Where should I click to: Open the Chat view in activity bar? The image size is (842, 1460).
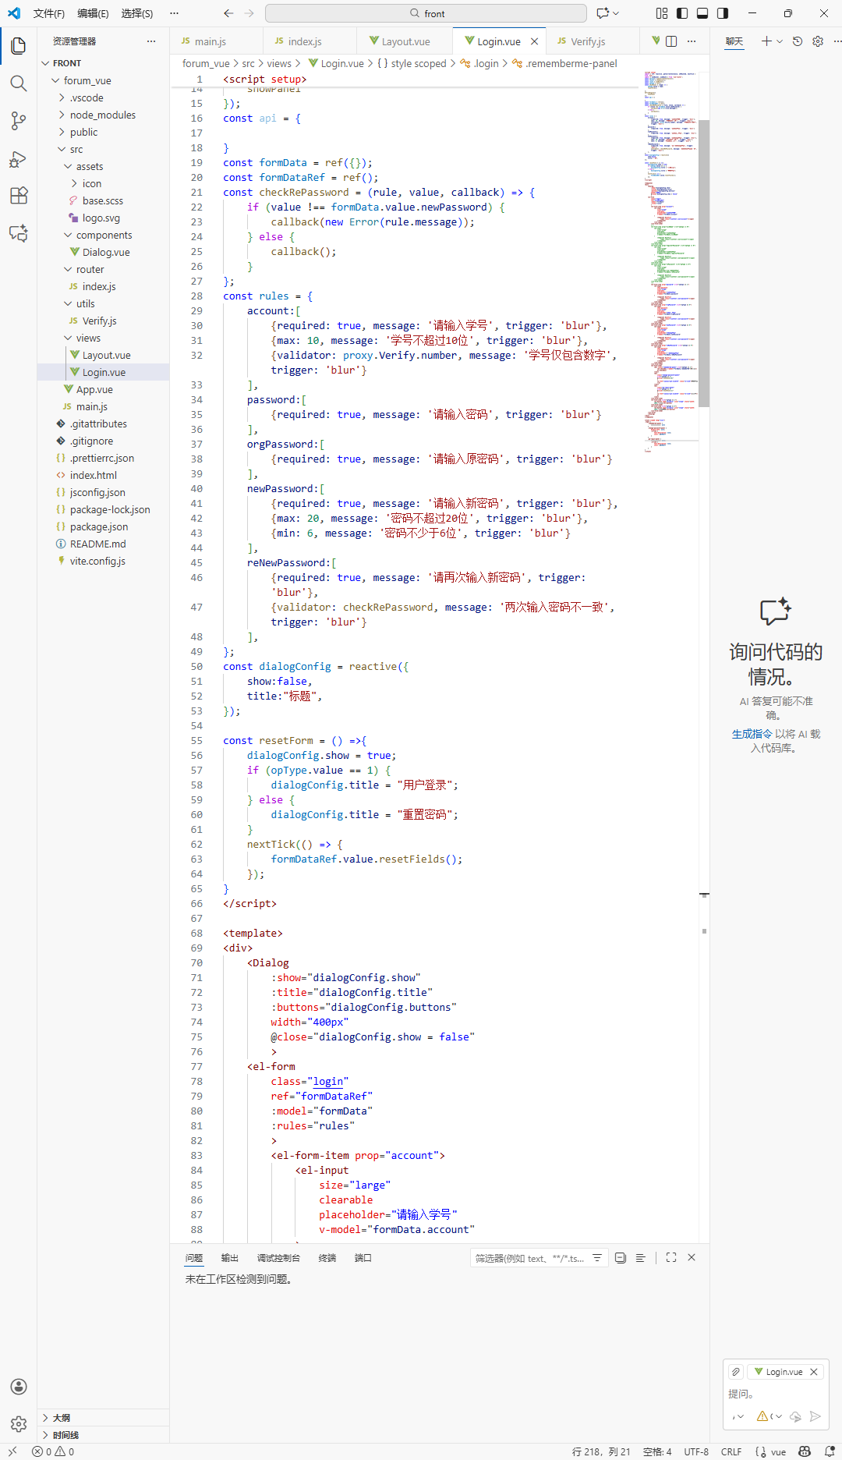pyautogui.click(x=19, y=233)
